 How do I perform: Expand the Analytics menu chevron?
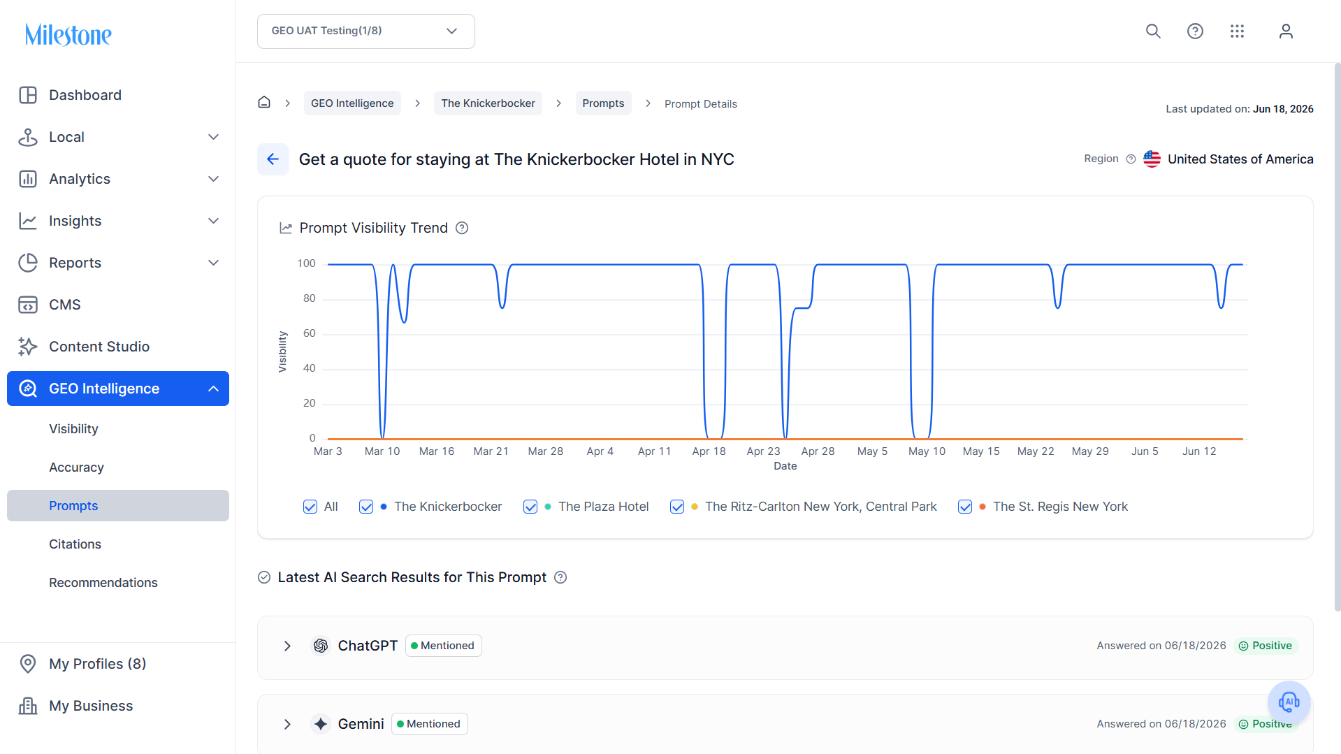tap(214, 179)
